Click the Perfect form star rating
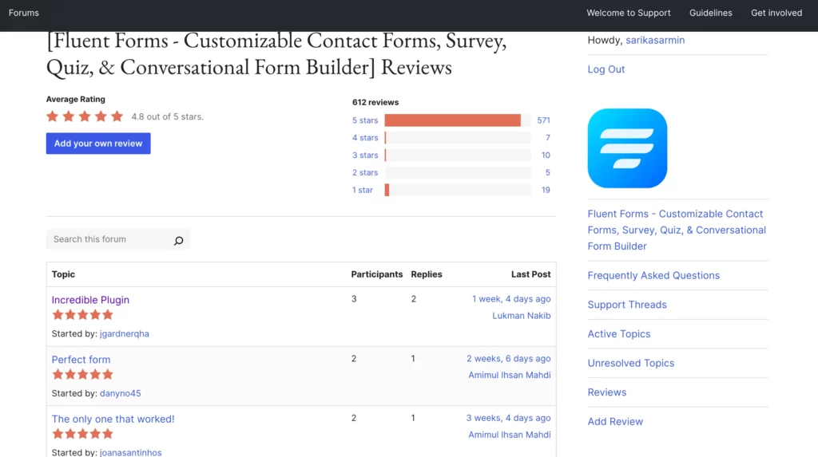 (82, 374)
